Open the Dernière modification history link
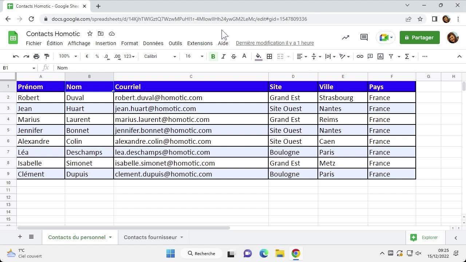Image resolution: width=466 pixels, height=262 pixels. point(275,43)
